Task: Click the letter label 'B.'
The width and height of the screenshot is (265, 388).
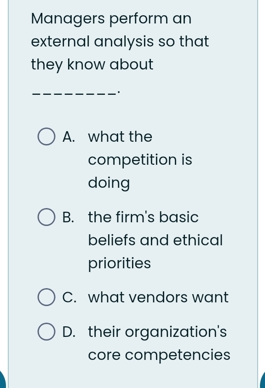Action: click(x=68, y=217)
